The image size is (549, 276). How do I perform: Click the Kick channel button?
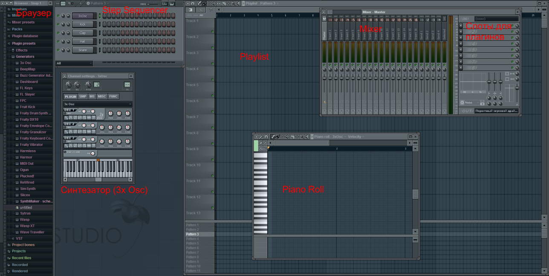pos(83,24)
